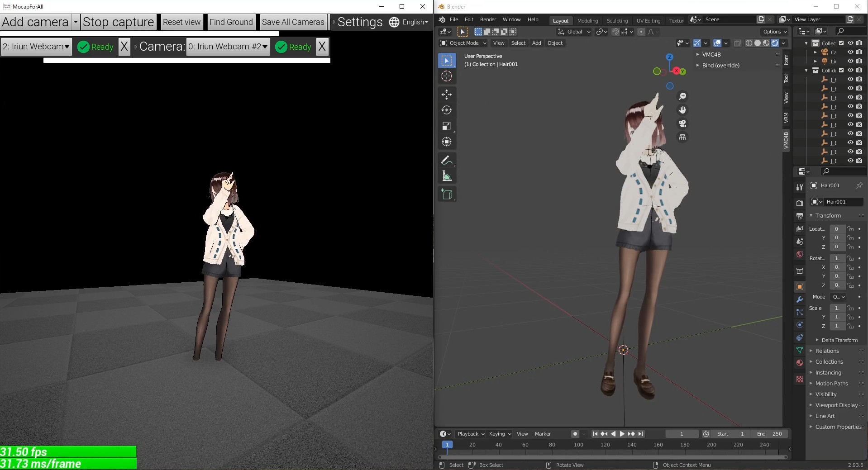The width and height of the screenshot is (868, 470).
Task: Hide the Camera object in the outliner
Action: point(851,52)
